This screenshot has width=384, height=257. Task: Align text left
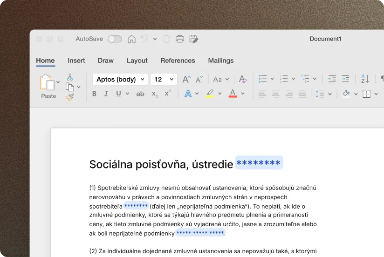[x=262, y=94]
